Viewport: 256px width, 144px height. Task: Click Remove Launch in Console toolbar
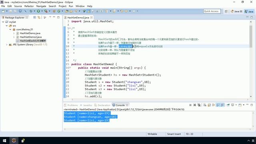195,105
